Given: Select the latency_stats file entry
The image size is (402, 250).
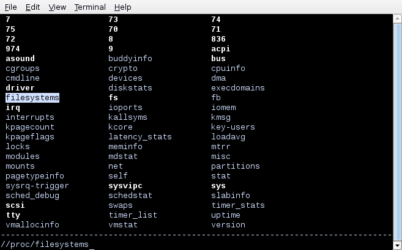Looking at the screenshot, I should [140, 137].
